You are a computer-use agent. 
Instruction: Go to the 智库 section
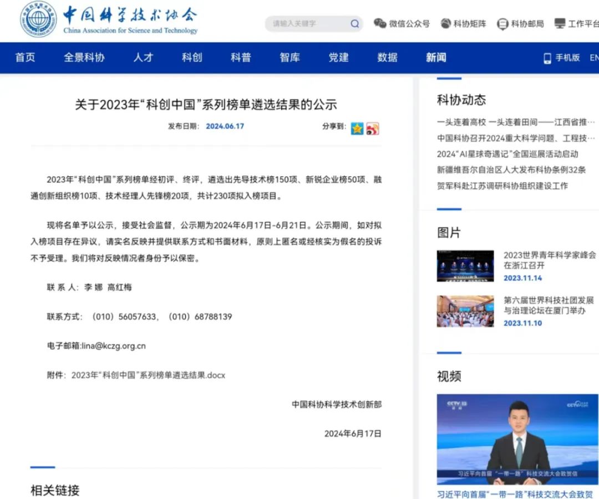(x=290, y=58)
